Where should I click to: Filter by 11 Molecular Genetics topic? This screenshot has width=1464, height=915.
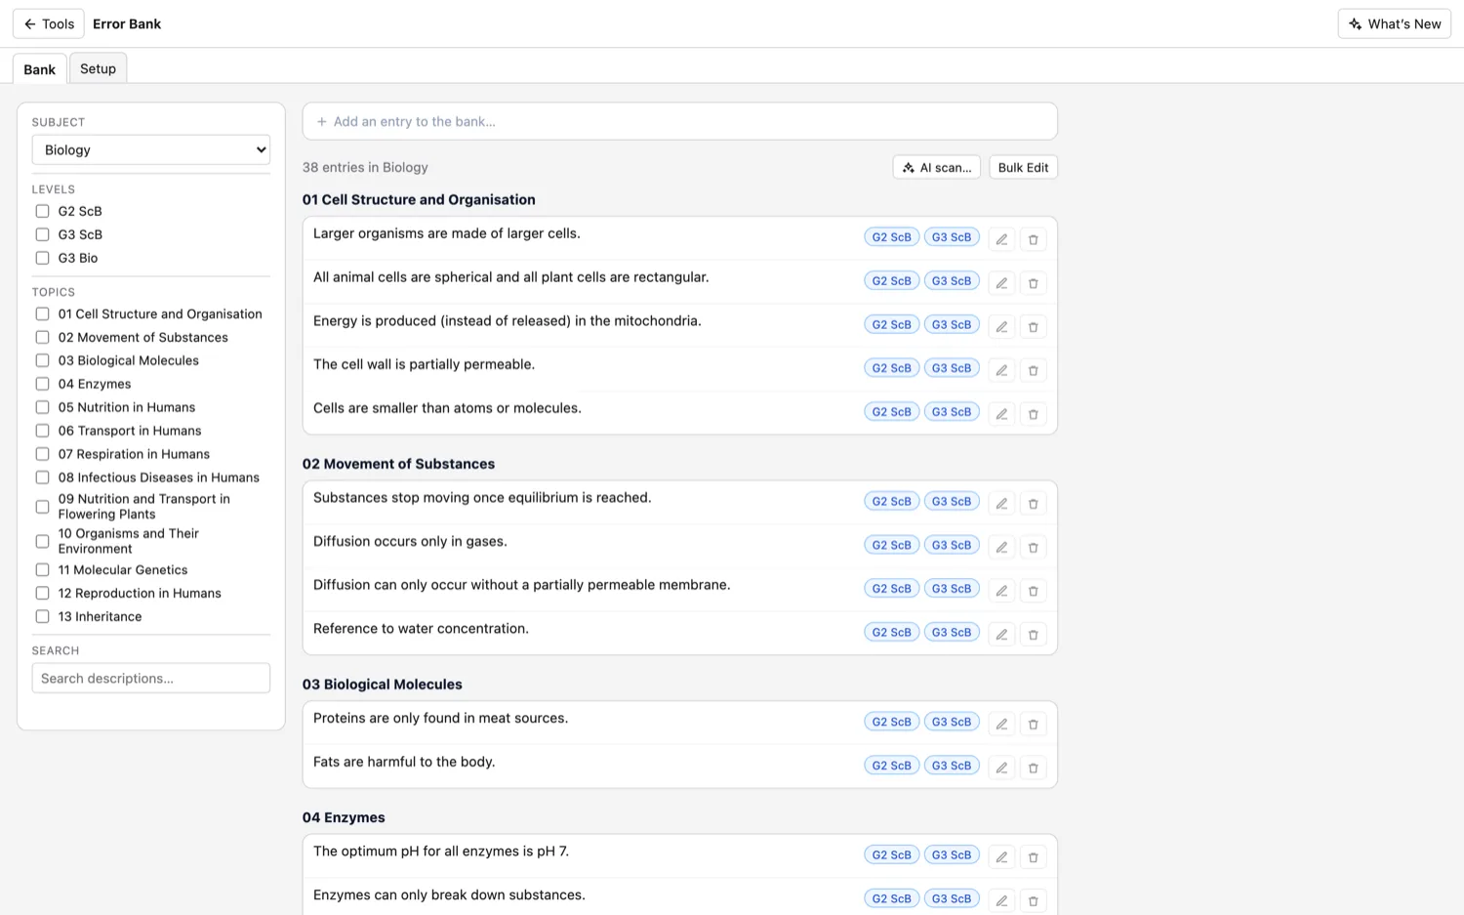pos(42,569)
